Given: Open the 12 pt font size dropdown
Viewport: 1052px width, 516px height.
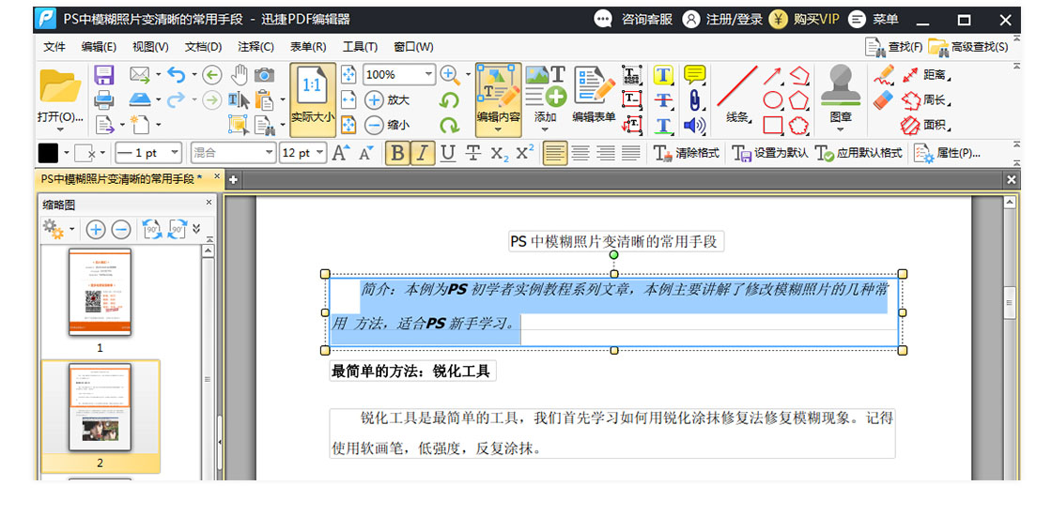Looking at the screenshot, I should coord(319,153).
